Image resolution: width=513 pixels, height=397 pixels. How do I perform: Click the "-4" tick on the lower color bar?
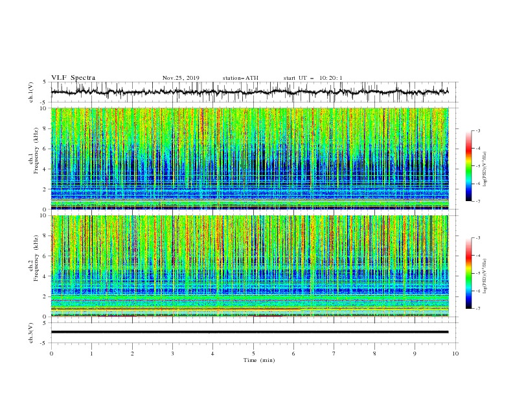tap(477, 256)
